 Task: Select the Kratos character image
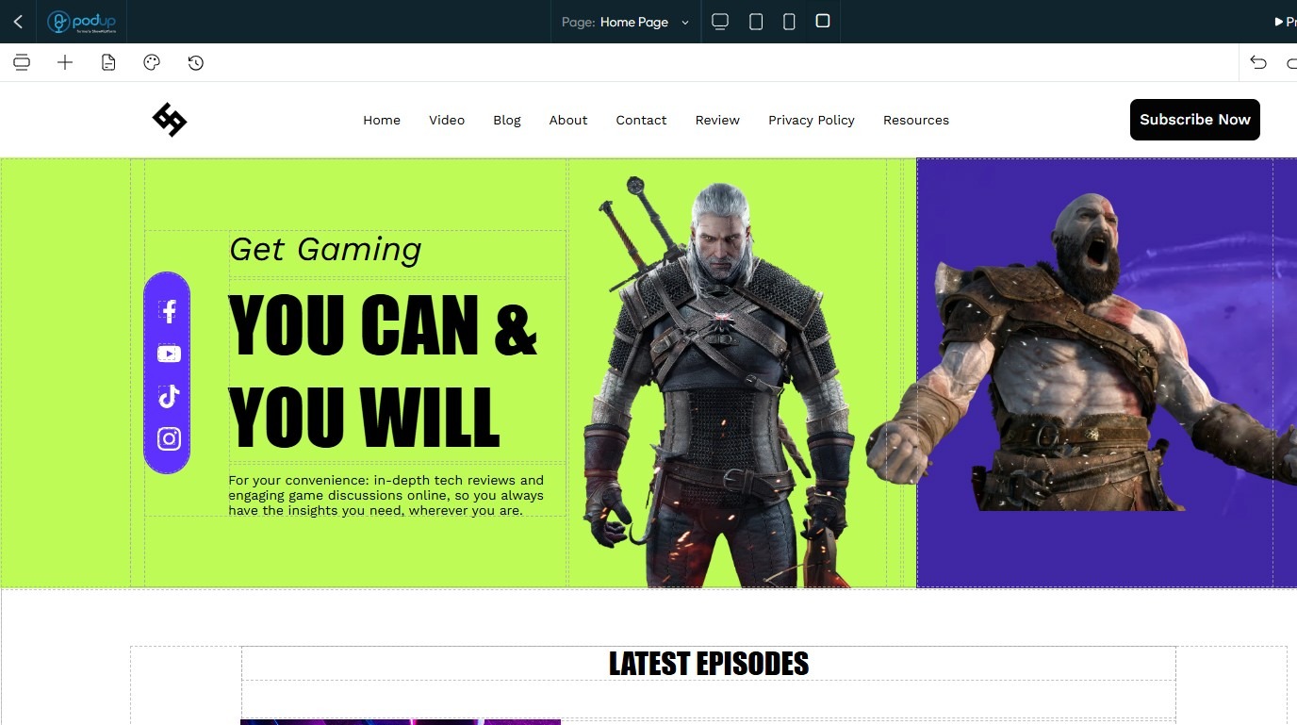[1081, 351]
